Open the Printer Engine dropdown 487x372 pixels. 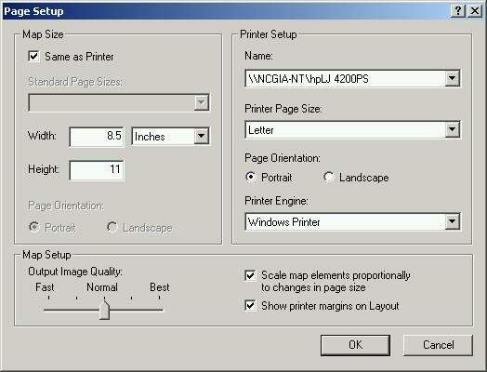click(x=452, y=221)
